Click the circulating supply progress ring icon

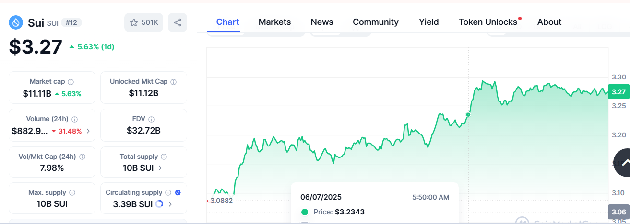tap(159, 204)
